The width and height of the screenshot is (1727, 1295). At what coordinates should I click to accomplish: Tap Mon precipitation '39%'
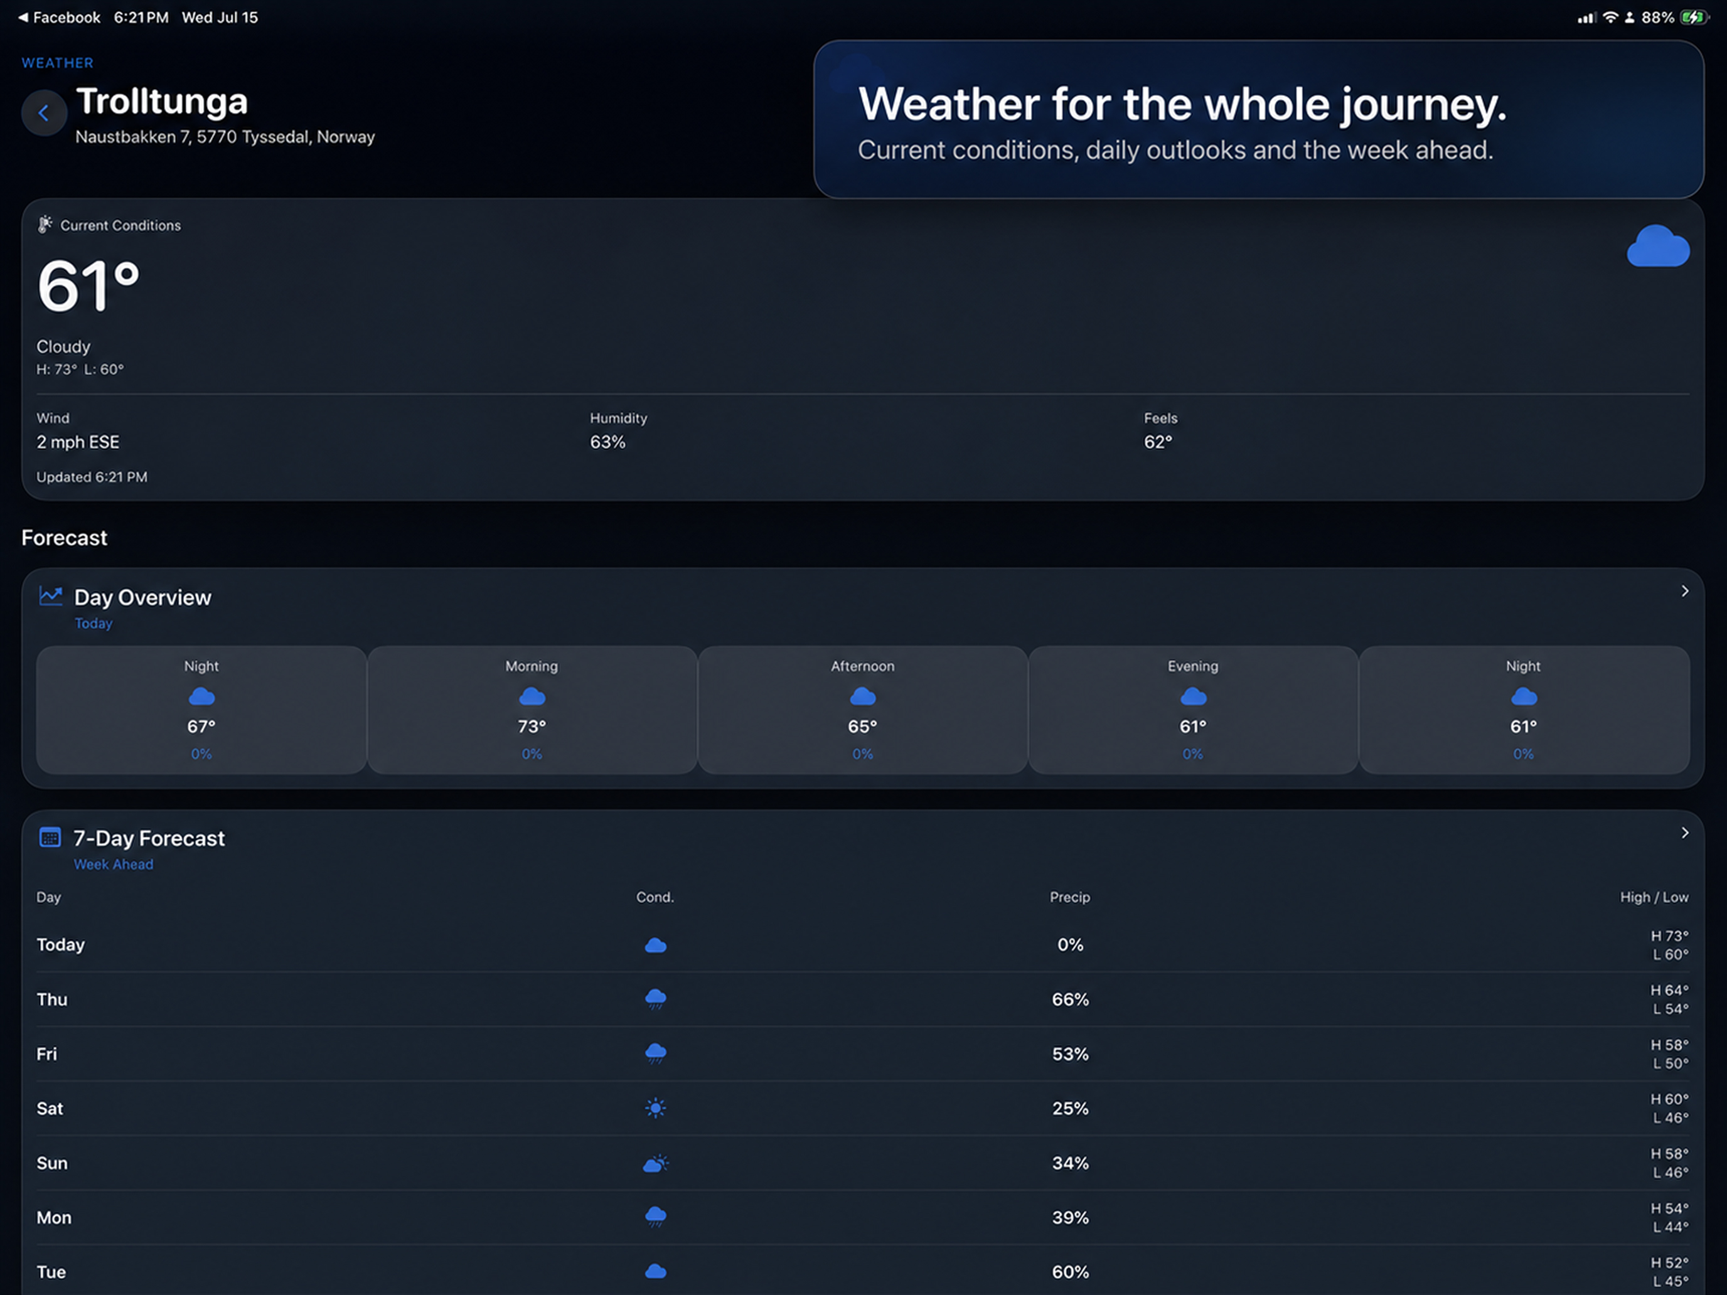click(1069, 1218)
